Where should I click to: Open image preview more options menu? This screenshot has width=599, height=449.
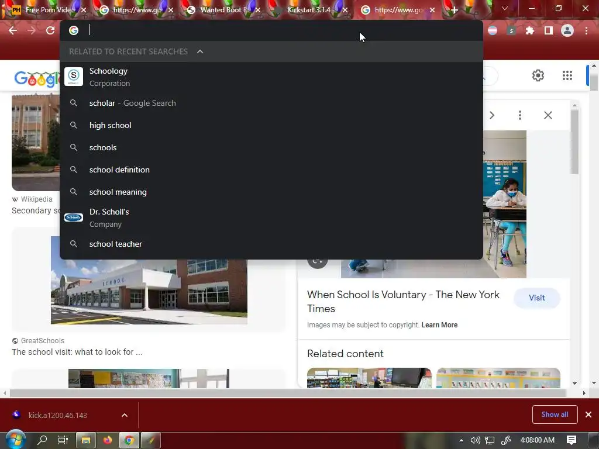(x=520, y=115)
